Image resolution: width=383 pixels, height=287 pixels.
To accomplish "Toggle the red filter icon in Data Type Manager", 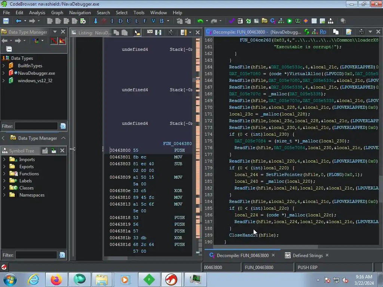I will 54,40.
